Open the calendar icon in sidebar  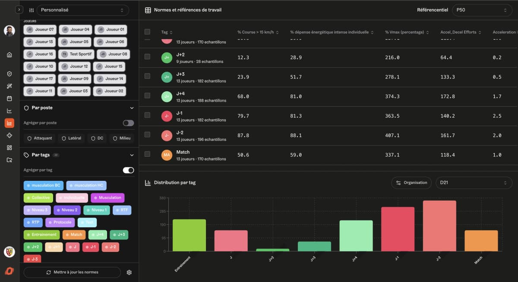(x=9, y=98)
